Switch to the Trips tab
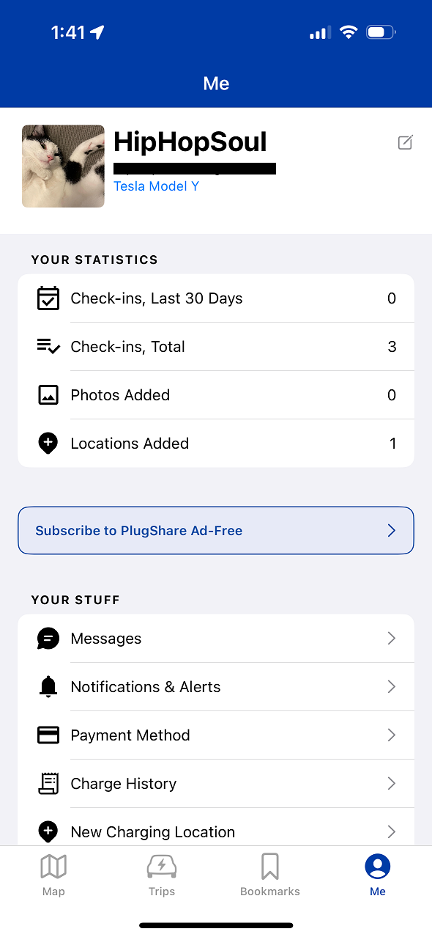Image resolution: width=432 pixels, height=937 pixels. (x=162, y=875)
